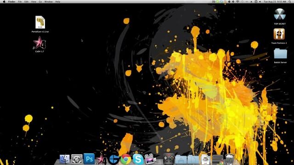This screenshot has height=165, width=294.
Task: Open the Finder application menu
Action: coord(11,2)
